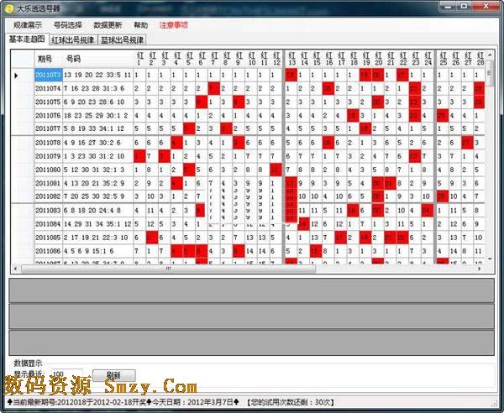Click the red 红2 cell in row 2011085

(152, 238)
